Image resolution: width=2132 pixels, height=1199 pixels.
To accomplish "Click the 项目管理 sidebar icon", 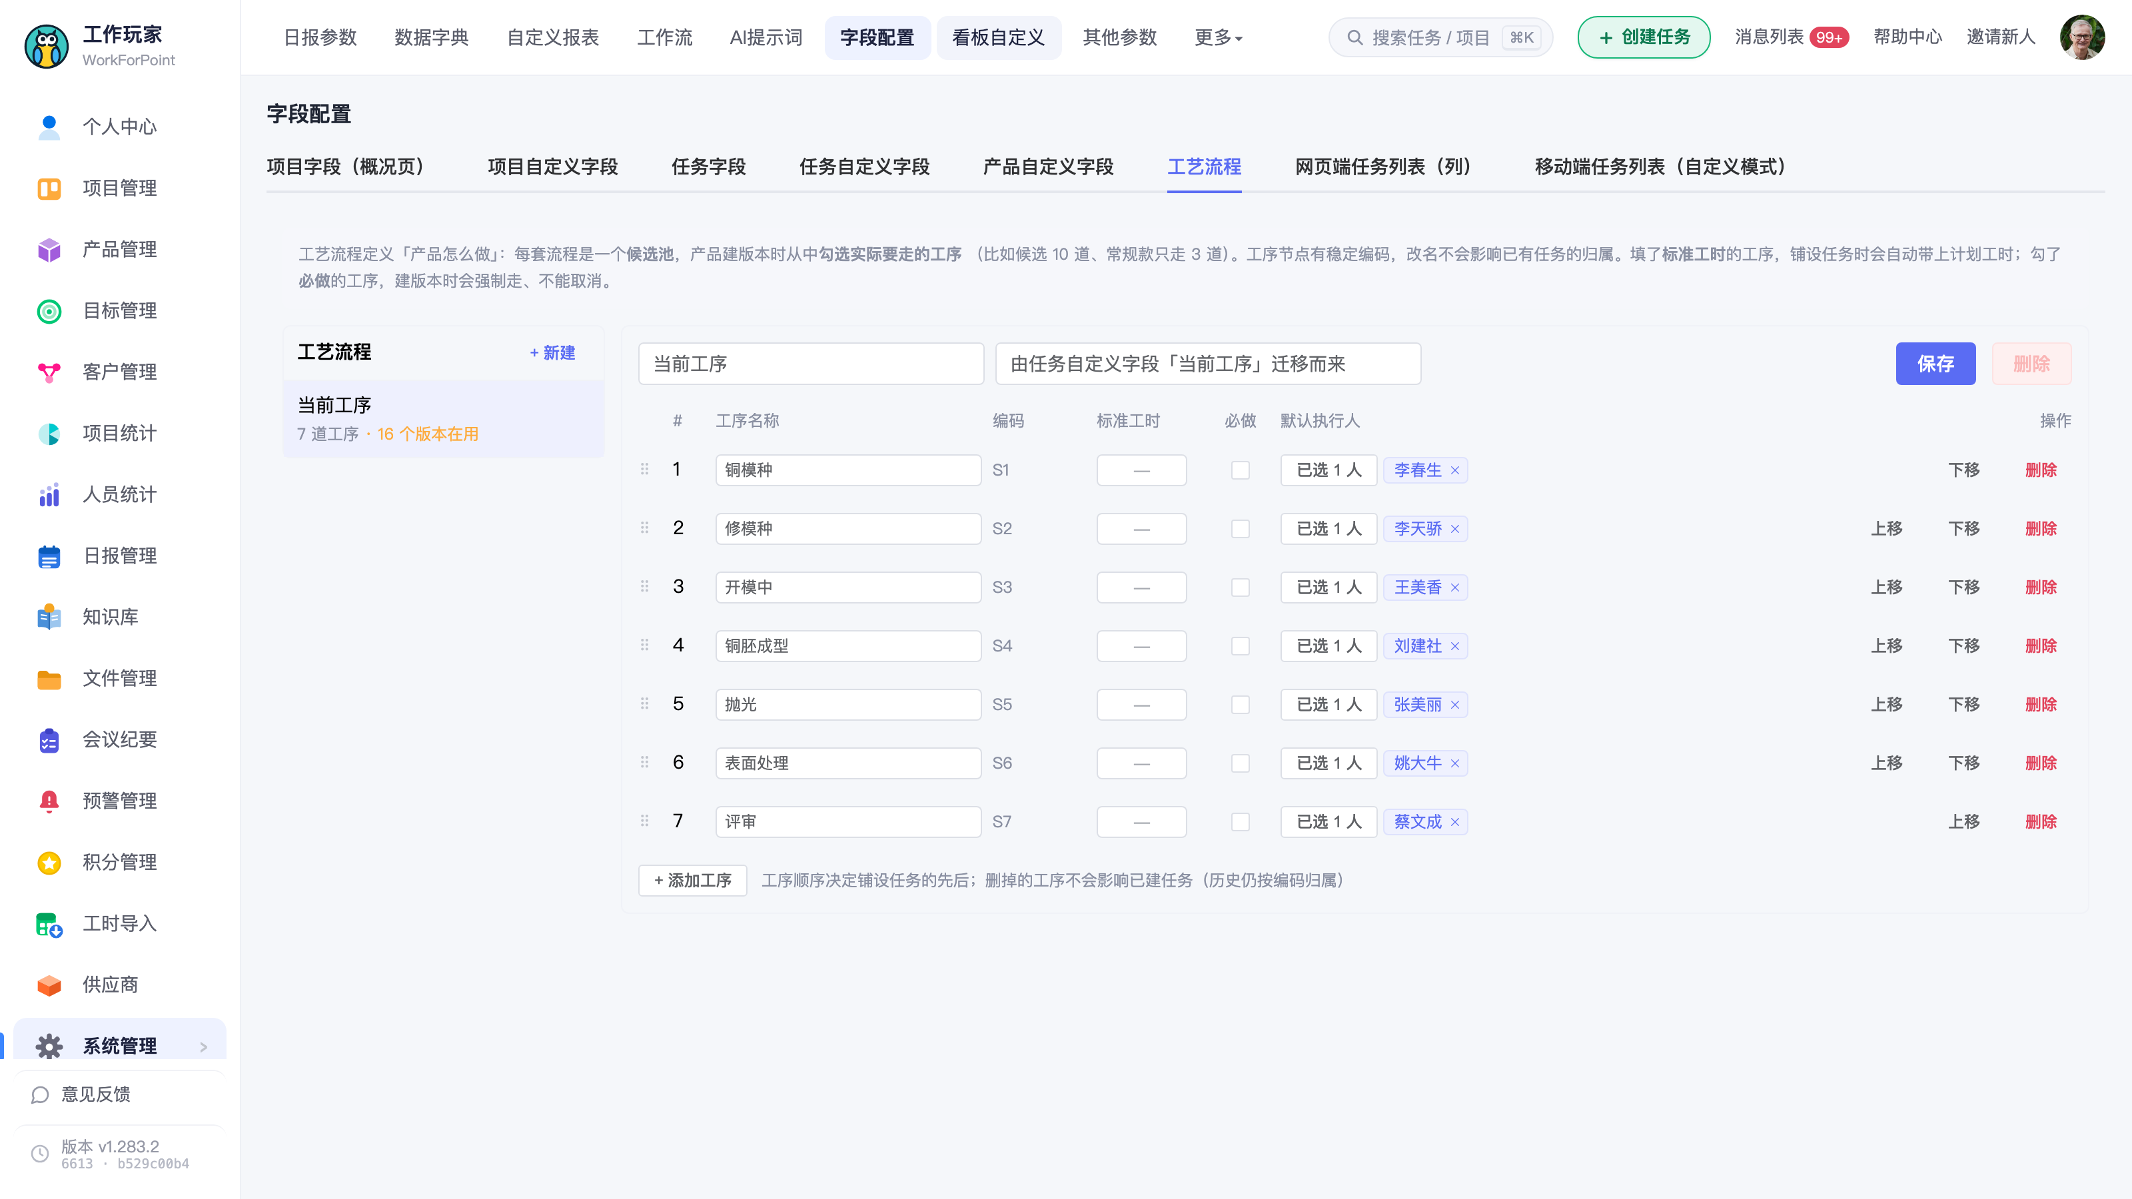I will (49, 189).
